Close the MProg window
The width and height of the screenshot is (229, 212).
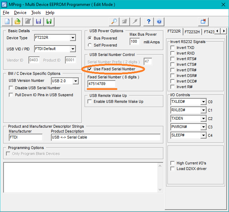(223, 5)
